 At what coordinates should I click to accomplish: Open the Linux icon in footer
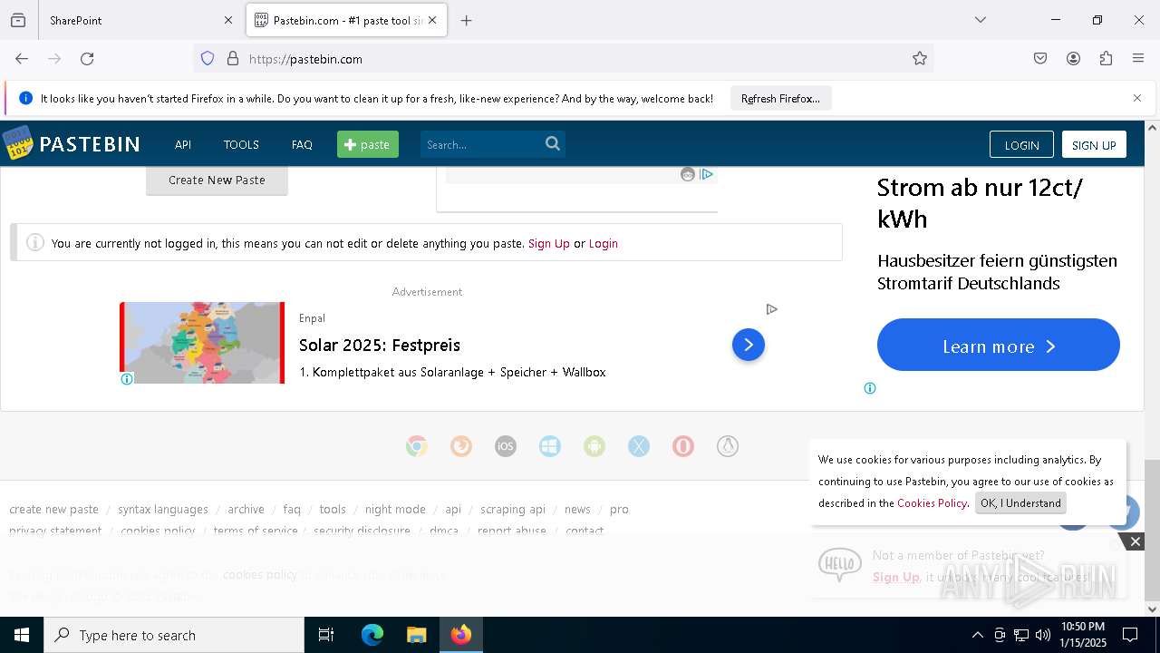(728, 446)
